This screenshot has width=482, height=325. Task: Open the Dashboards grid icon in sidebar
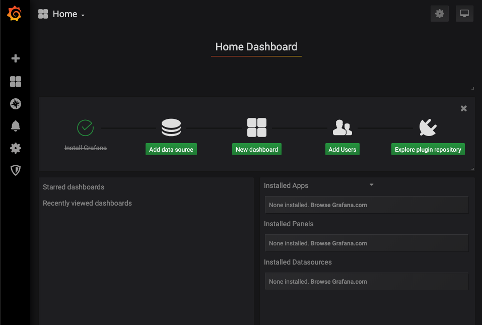click(x=16, y=82)
